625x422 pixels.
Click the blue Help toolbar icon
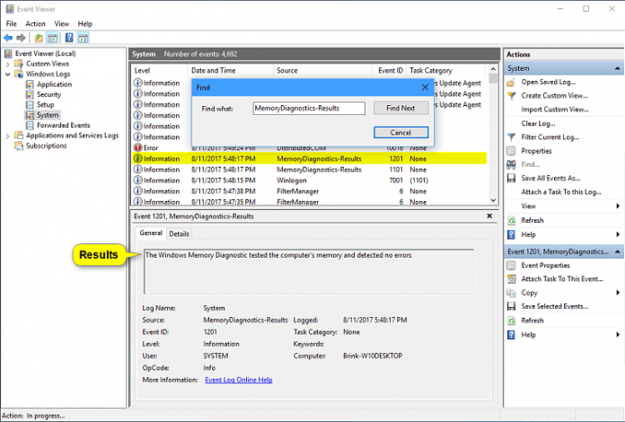69,38
